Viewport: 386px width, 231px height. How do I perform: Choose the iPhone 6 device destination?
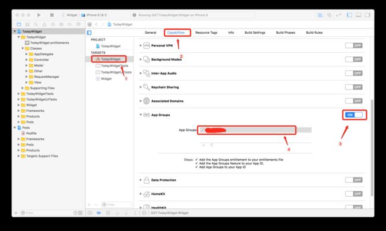(x=94, y=15)
